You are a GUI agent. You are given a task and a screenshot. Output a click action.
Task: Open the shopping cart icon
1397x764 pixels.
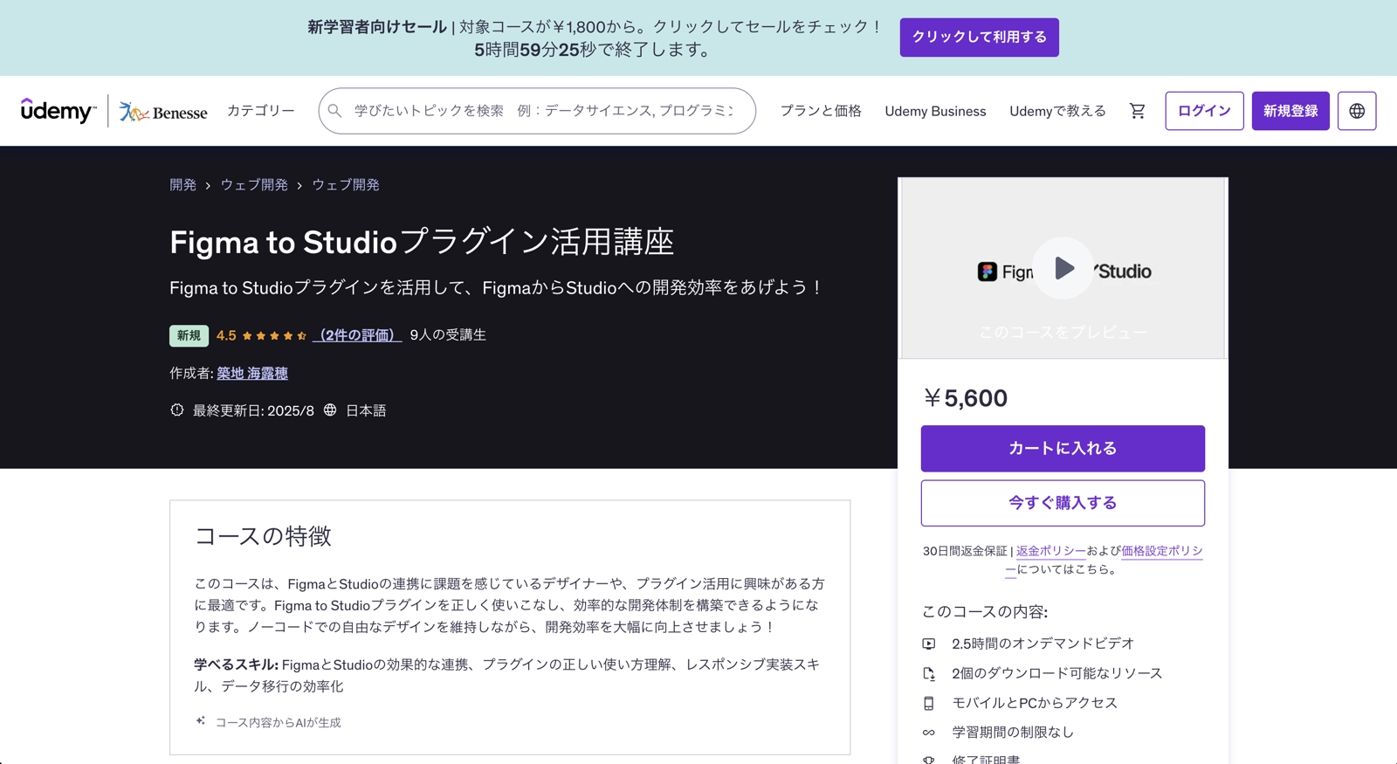coord(1137,111)
